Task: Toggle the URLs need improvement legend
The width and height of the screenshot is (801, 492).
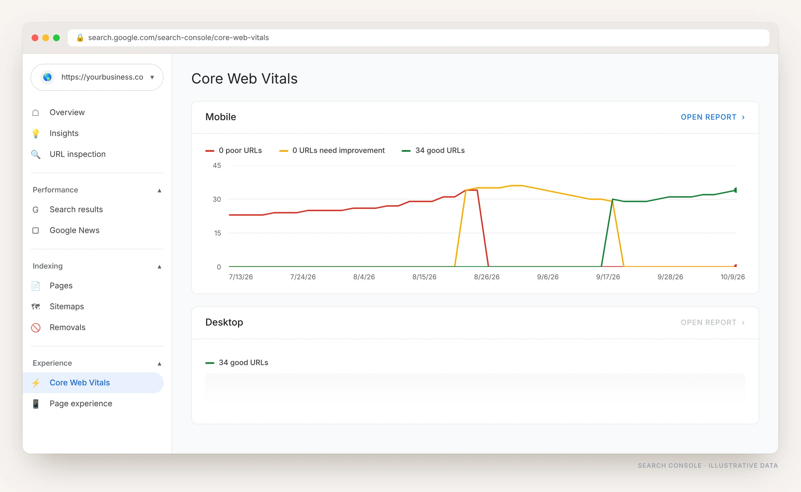Action: pyautogui.click(x=332, y=151)
